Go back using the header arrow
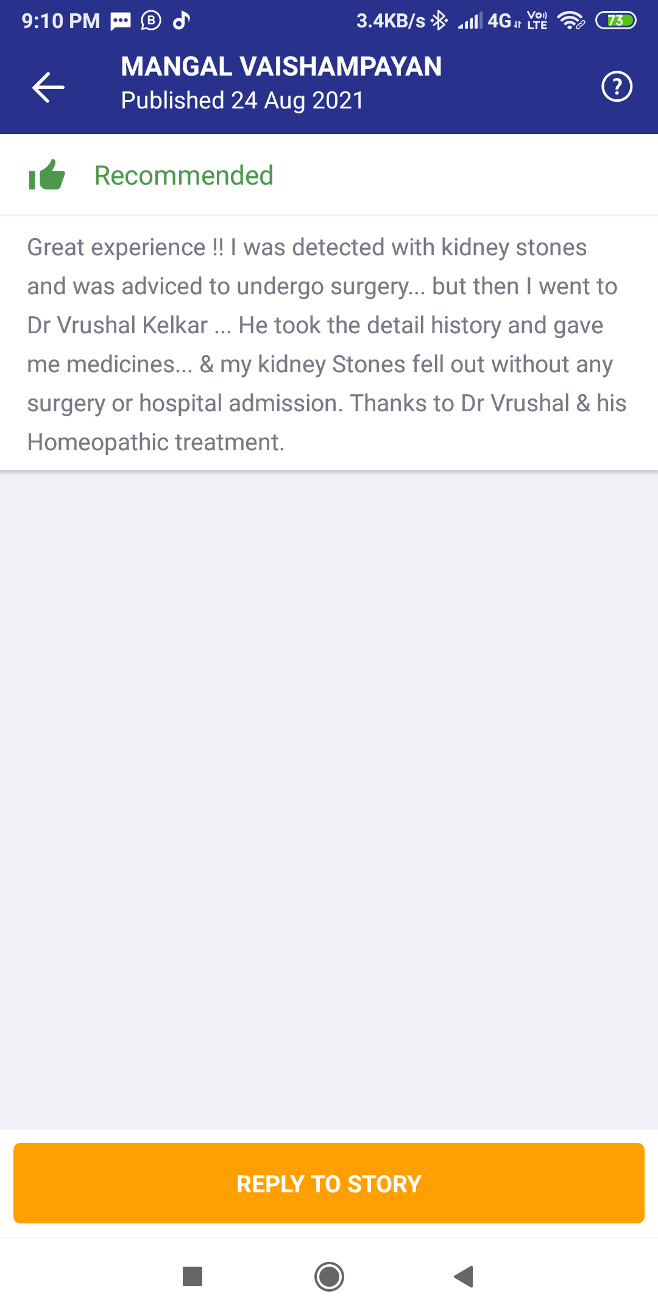 point(48,87)
